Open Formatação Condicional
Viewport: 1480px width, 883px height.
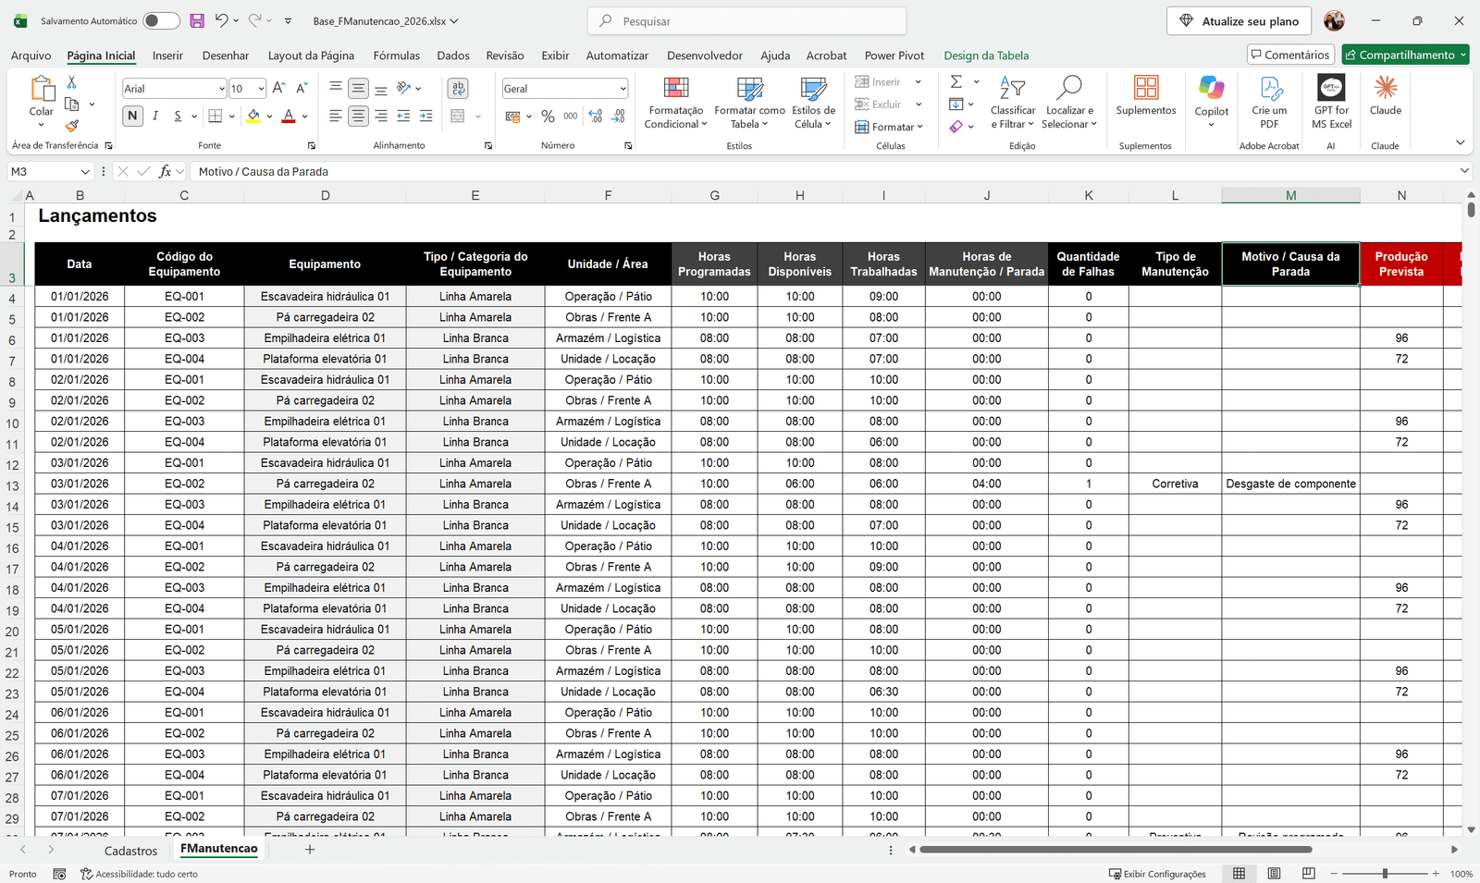[675, 103]
